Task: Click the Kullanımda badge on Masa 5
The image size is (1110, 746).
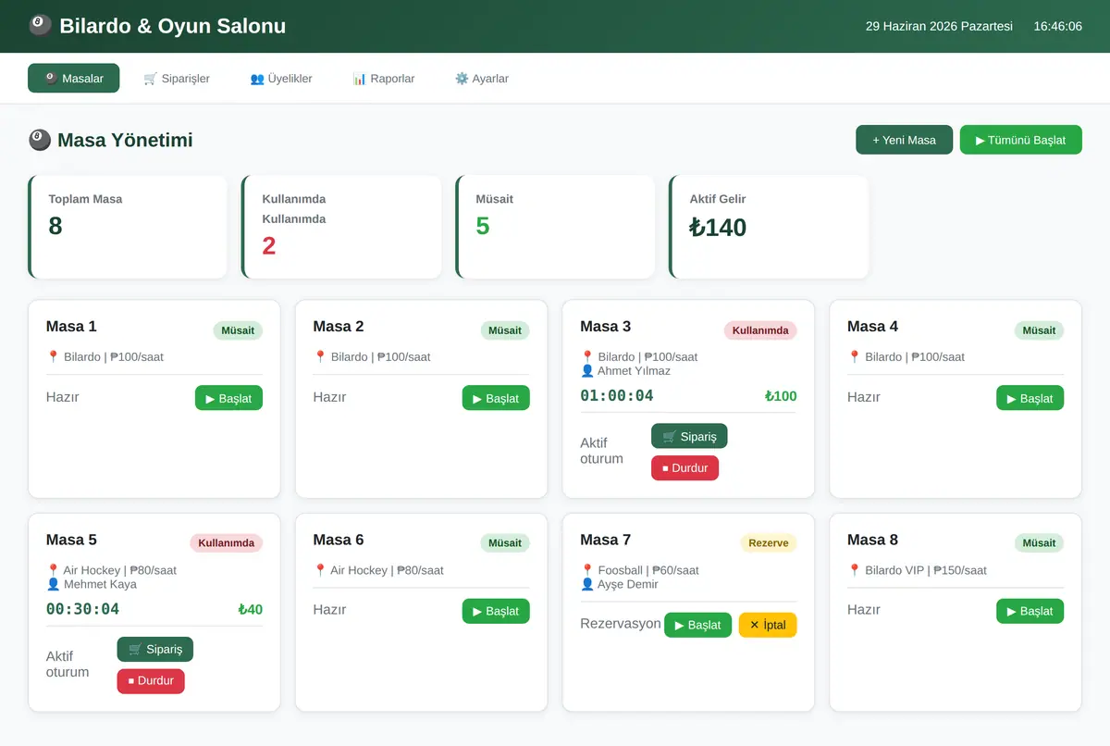Action: click(227, 543)
